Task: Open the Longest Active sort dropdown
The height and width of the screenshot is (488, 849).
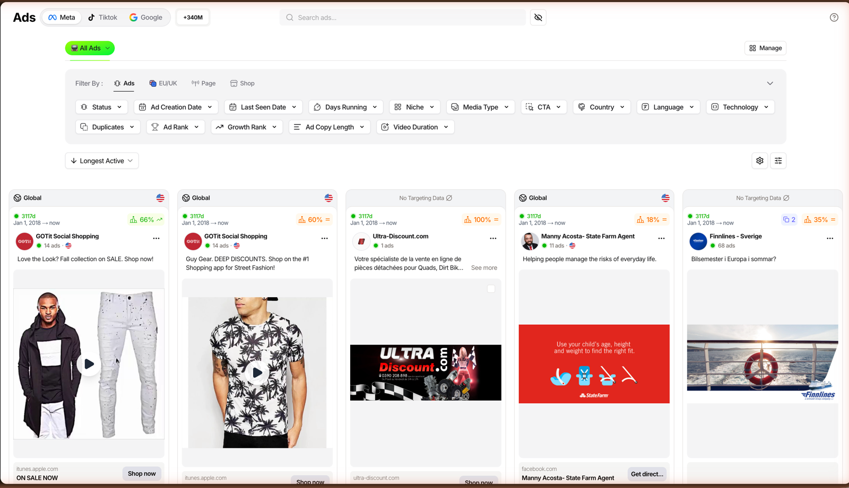Action: click(x=102, y=161)
